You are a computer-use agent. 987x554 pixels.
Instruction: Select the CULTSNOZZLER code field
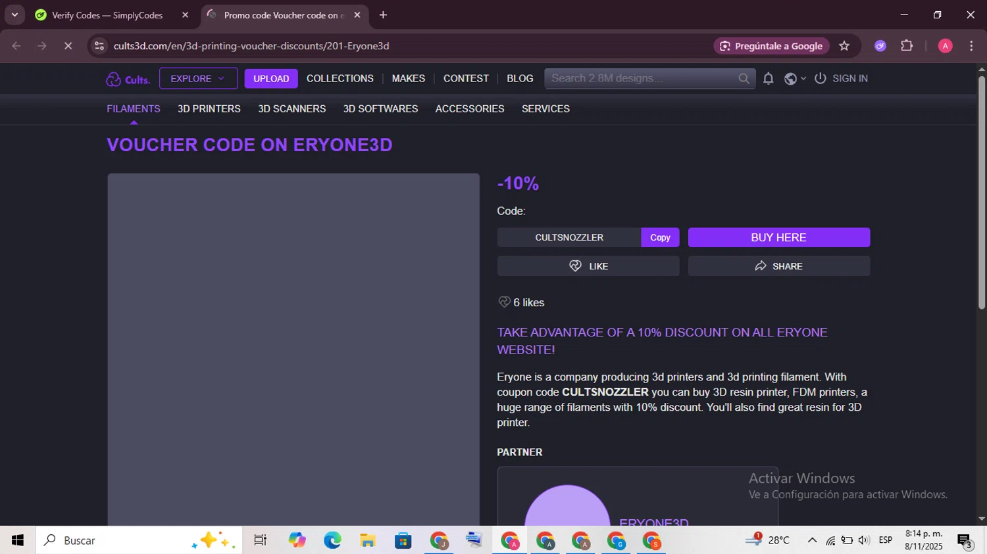pos(569,237)
